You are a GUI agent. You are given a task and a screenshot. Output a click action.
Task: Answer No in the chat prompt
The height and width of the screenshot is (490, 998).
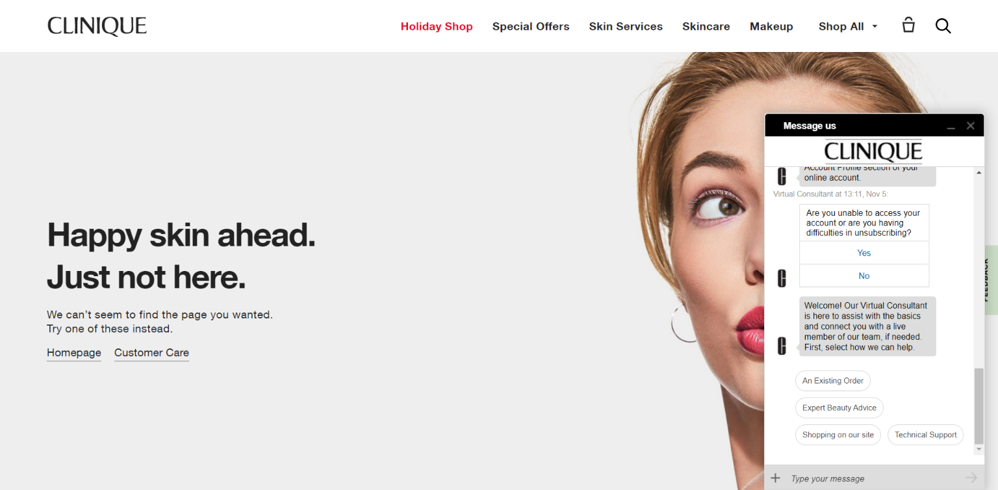(x=864, y=276)
